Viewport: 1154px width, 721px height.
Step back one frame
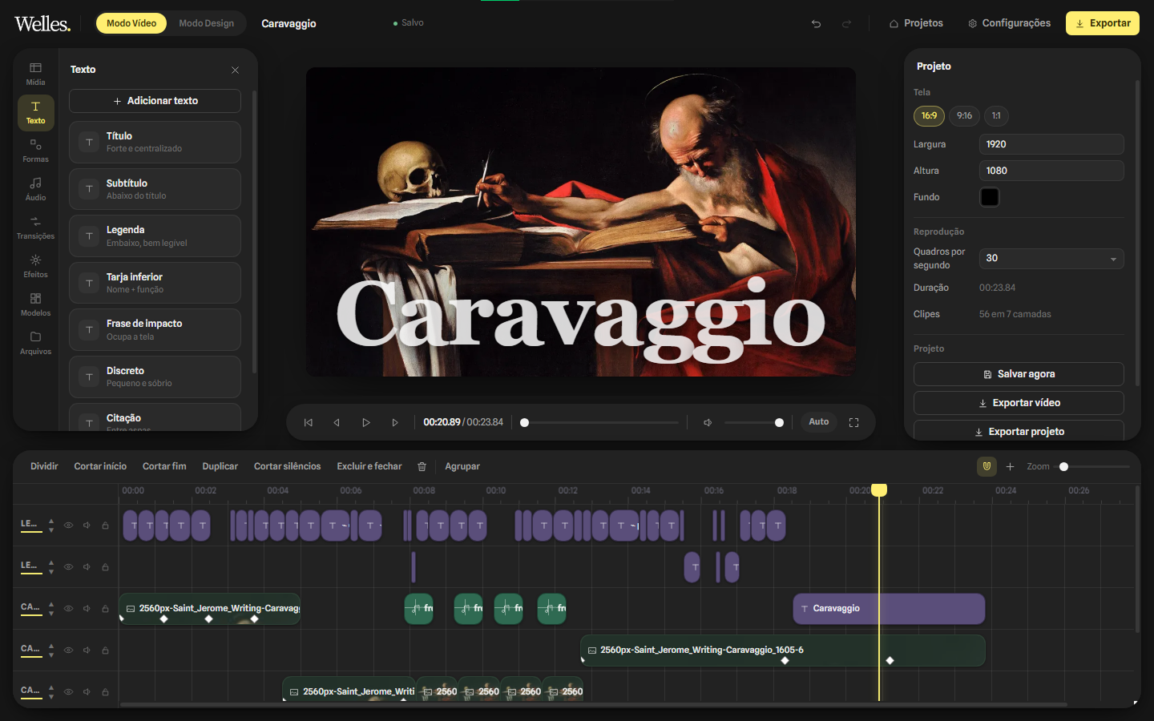click(337, 422)
